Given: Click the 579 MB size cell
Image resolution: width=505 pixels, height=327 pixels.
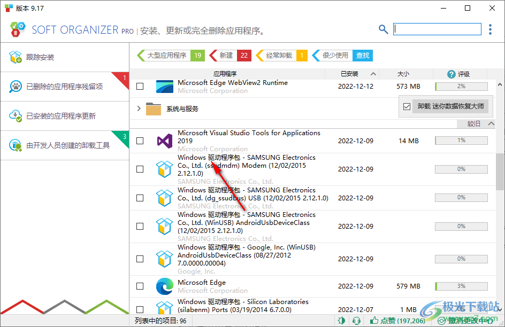Looking at the screenshot, I should (408, 286).
